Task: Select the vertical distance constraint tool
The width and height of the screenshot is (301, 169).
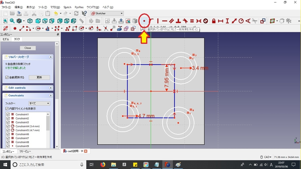Action: point(228,21)
